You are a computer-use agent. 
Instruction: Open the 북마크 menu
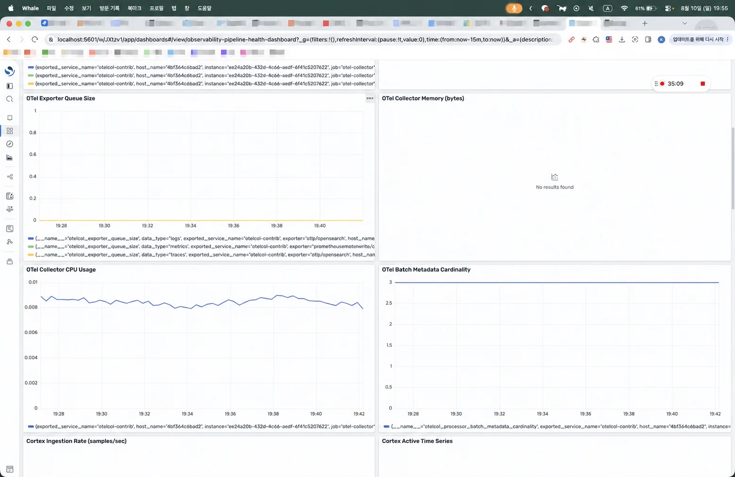coord(135,8)
